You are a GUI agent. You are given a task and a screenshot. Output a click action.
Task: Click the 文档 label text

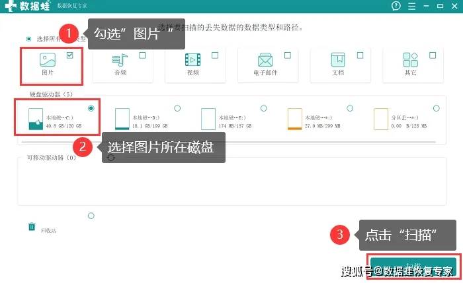338,73
